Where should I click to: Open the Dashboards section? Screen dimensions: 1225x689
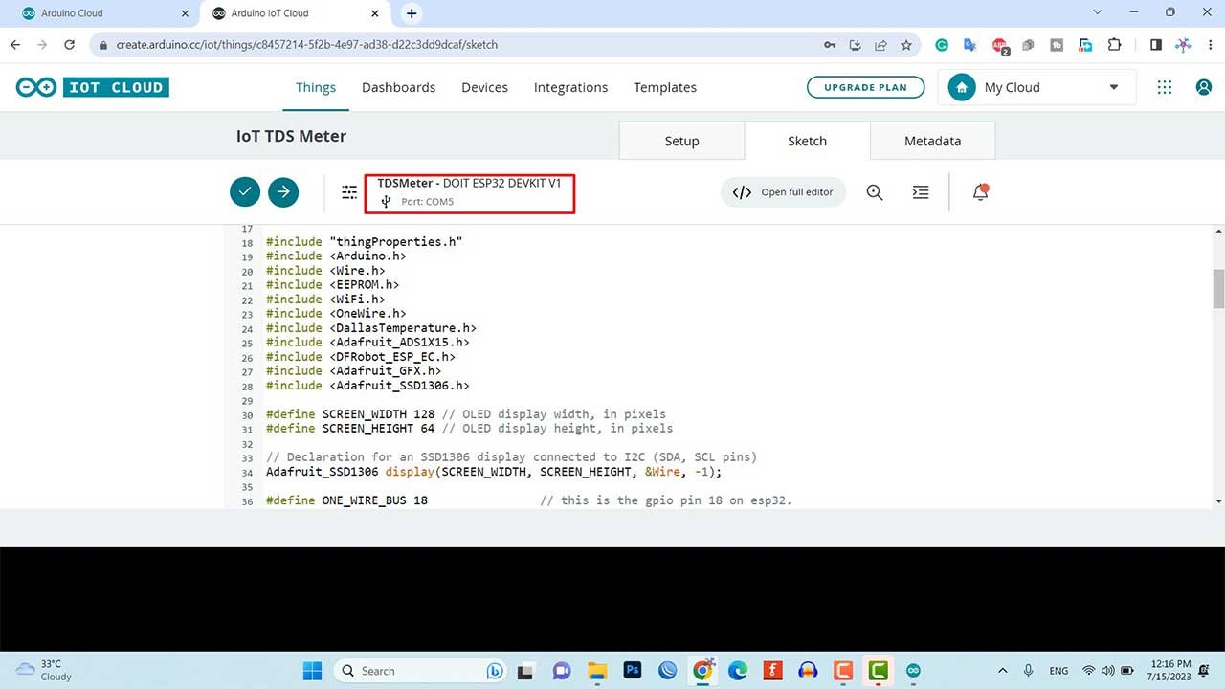[398, 87]
